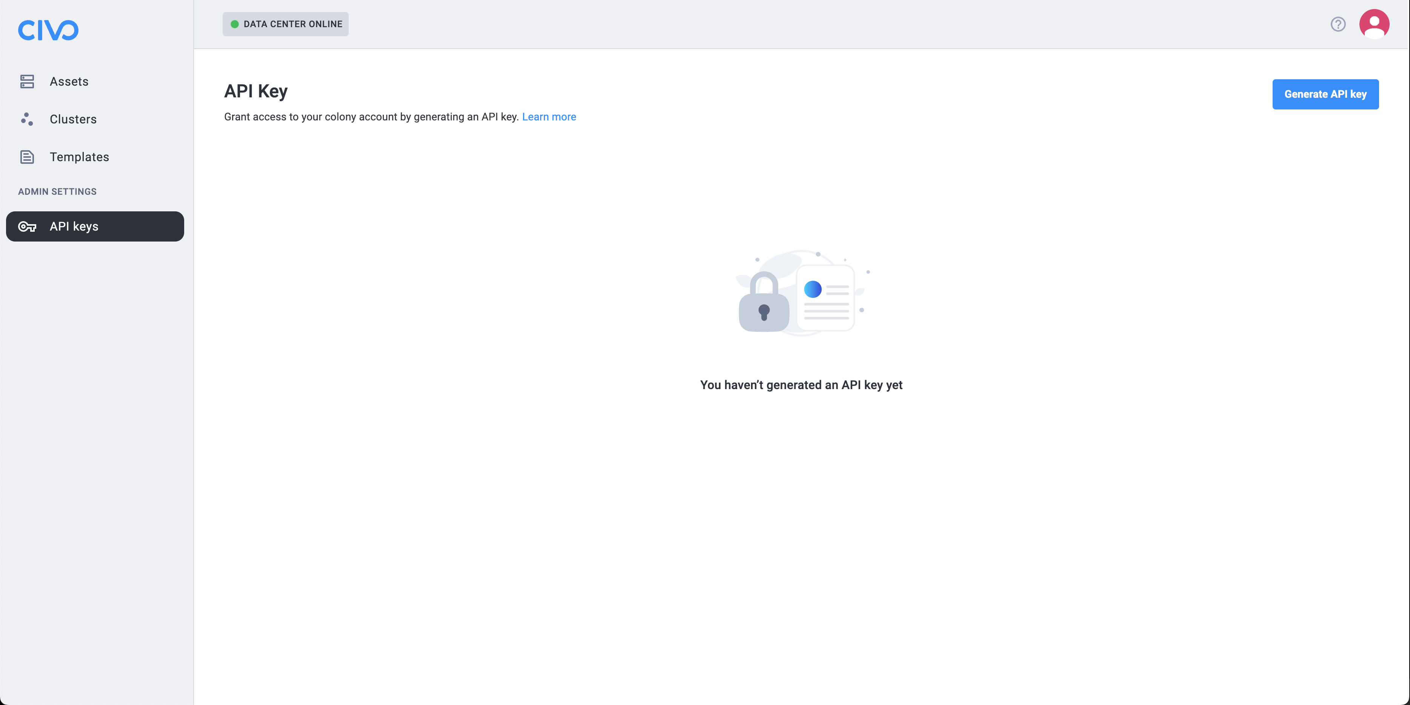Viewport: 1410px width, 705px height.
Task: Click the Data Center Online badge
Action: pyautogui.click(x=285, y=24)
